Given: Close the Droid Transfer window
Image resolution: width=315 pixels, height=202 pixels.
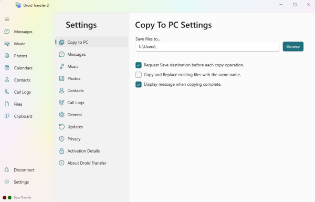Looking at the screenshot, I should [x=309, y=4].
